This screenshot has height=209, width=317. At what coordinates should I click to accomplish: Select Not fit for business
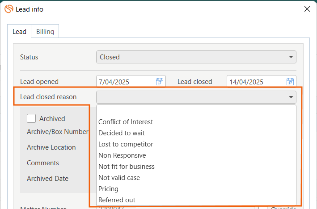127,167
